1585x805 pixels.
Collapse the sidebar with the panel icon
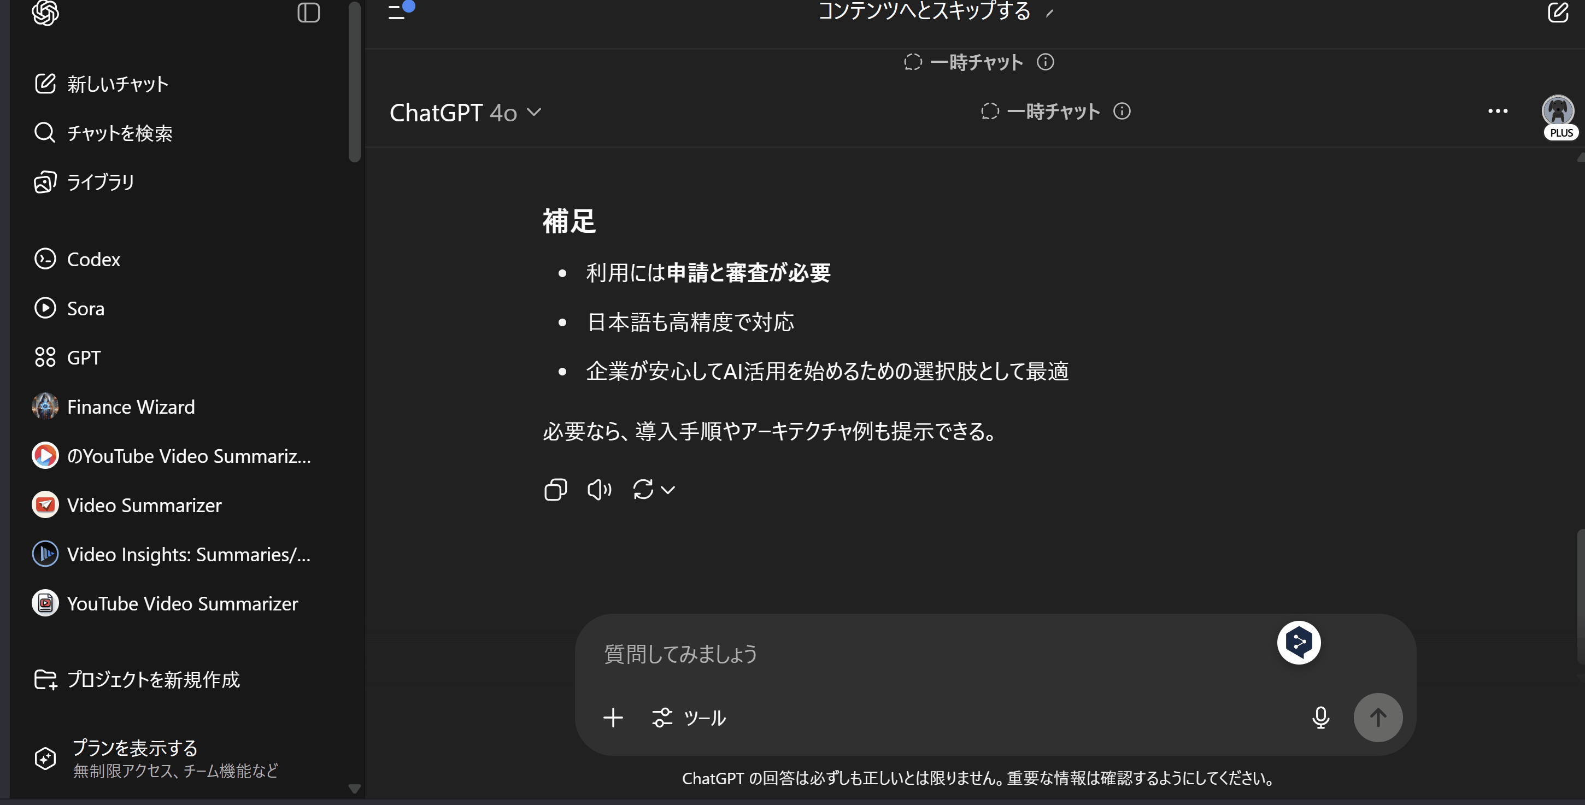(308, 13)
